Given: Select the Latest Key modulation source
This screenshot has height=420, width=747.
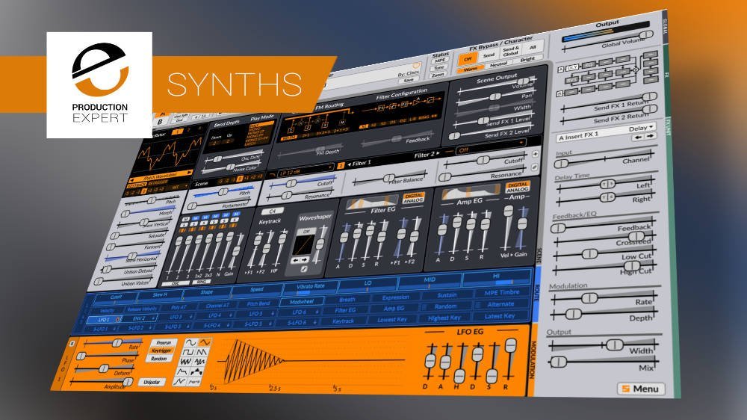Looking at the screenshot, I should coord(500,315).
